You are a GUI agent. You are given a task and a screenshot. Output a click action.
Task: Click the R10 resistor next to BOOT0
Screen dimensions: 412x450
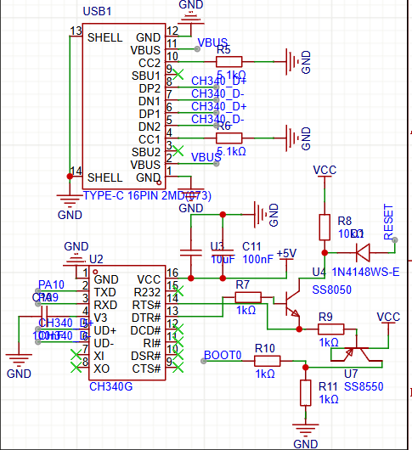(x=267, y=361)
